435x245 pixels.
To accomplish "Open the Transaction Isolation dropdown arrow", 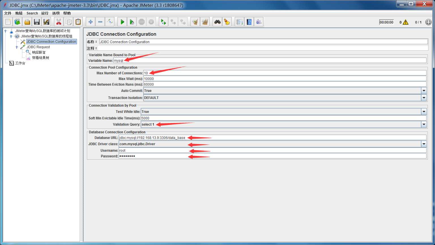I will tap(424, 98).
